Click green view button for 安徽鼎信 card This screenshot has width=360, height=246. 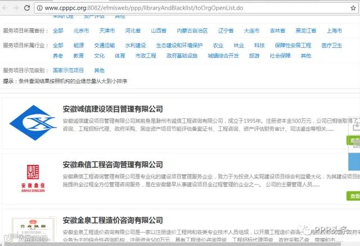353,196
